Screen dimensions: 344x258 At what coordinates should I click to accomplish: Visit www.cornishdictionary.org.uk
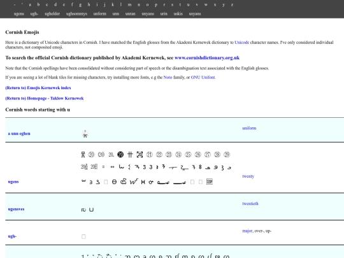[207, 58]
